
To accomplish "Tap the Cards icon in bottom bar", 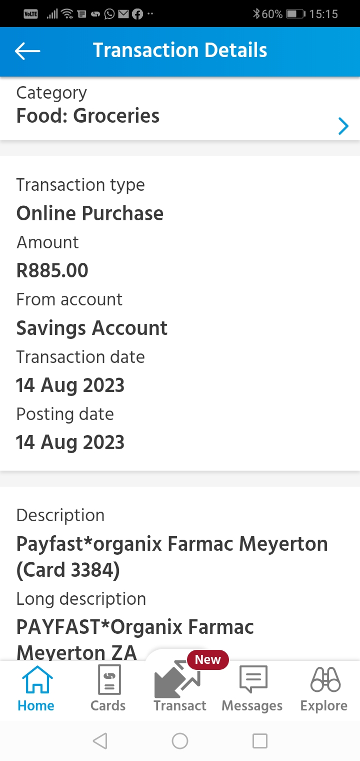I will pyautogui.click(x=108, y=680).
